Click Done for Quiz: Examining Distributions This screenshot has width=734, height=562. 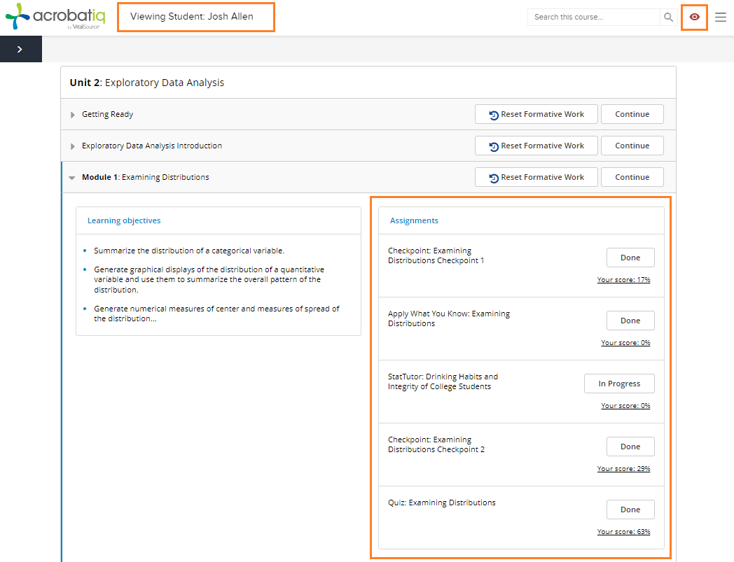pos(630,510)
